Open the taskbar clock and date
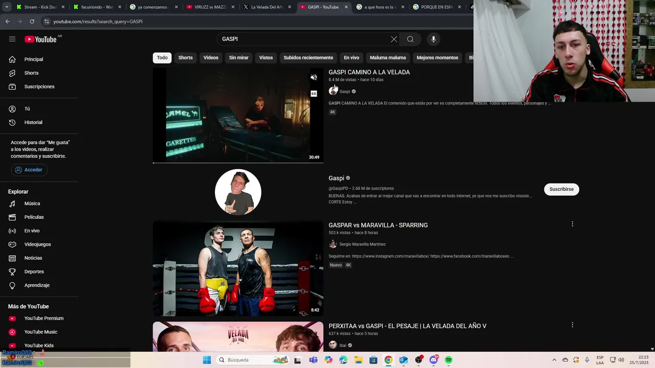655x368 pixels. [x=639, y=360]
